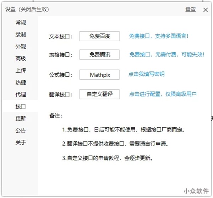Select the 接口 tab
The image size is (213, 198).
pyautogui.click(x=21, y=106)
